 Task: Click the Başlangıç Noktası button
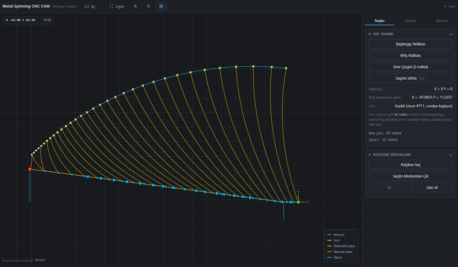click(x=410, y=44)
